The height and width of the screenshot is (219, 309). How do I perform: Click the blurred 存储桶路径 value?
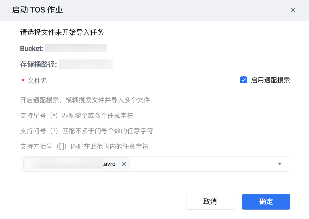point(86,64)
